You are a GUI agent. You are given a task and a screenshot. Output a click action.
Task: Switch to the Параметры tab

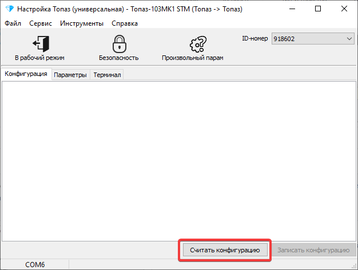(70, 75)
